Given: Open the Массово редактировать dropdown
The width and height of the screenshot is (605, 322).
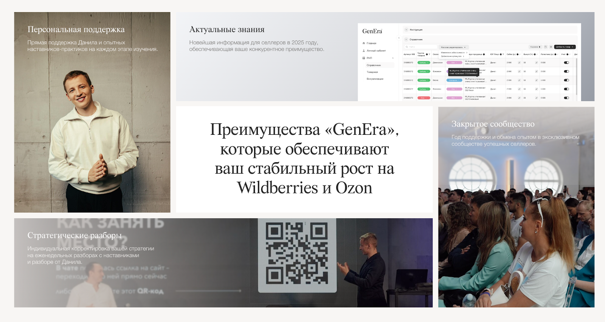Looking at the screenshot, I should point(454,47).
